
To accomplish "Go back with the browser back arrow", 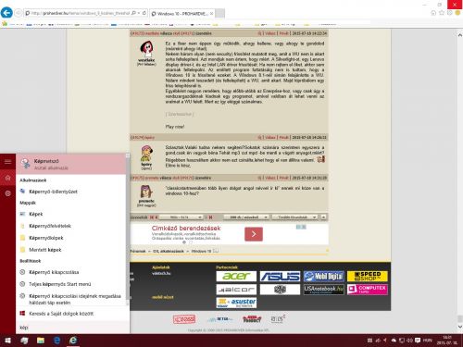I will [6, 13].
